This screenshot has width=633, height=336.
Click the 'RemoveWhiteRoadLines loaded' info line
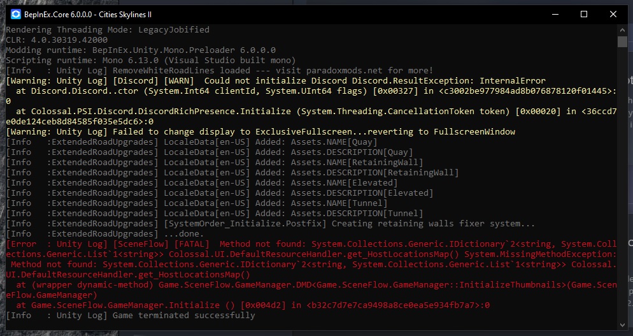click(x=219, y=70)
